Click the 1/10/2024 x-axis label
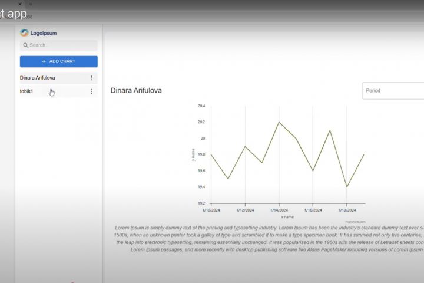 pyautogui.click(x=211, y=210)
